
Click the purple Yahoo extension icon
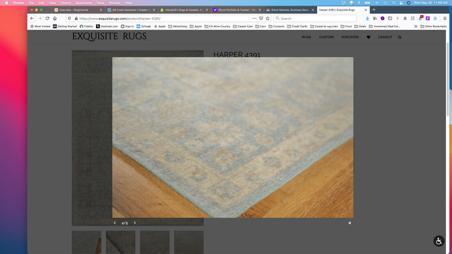(382, 18)
